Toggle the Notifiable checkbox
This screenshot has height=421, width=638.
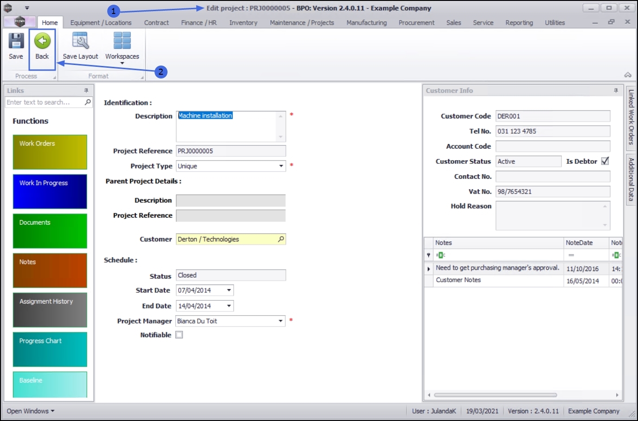point(179,335)
